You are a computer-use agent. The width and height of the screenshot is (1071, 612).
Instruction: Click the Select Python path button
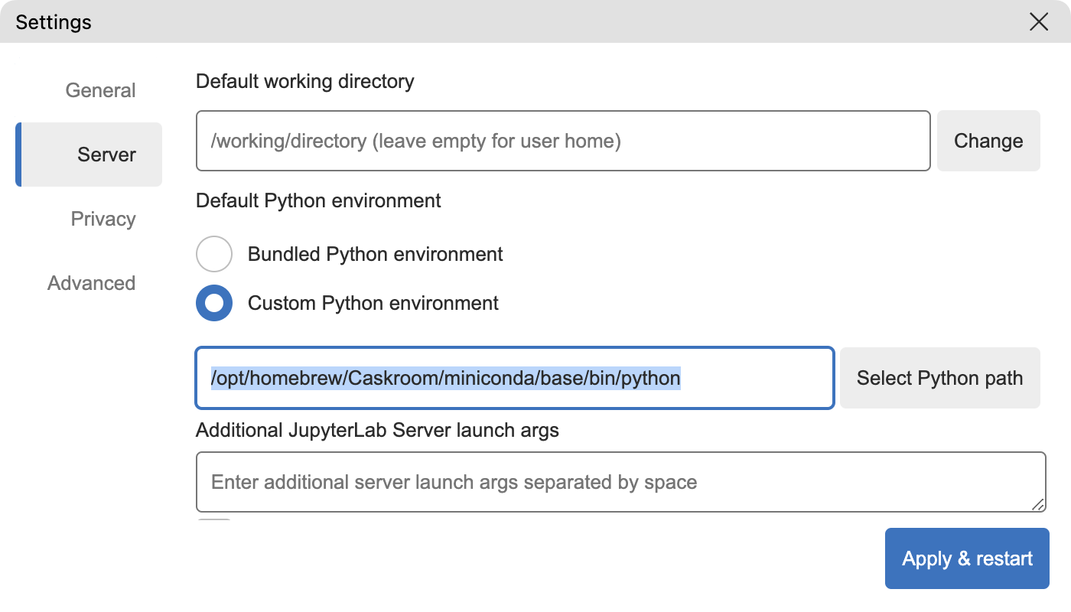coord(939,378)
